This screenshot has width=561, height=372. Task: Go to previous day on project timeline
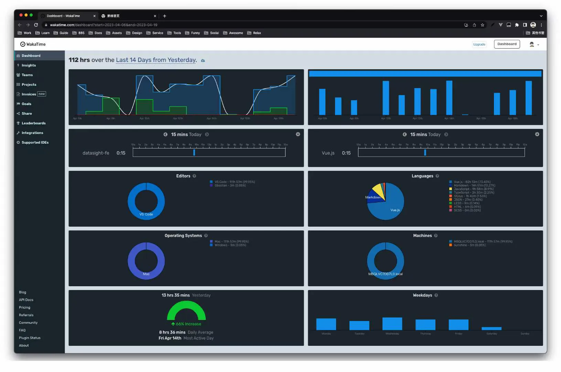tap(165, 135)
